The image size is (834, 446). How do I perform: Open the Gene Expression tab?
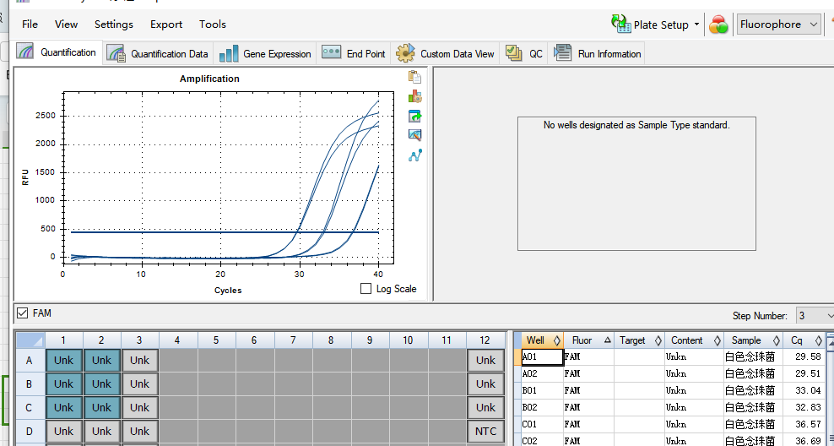265,54
